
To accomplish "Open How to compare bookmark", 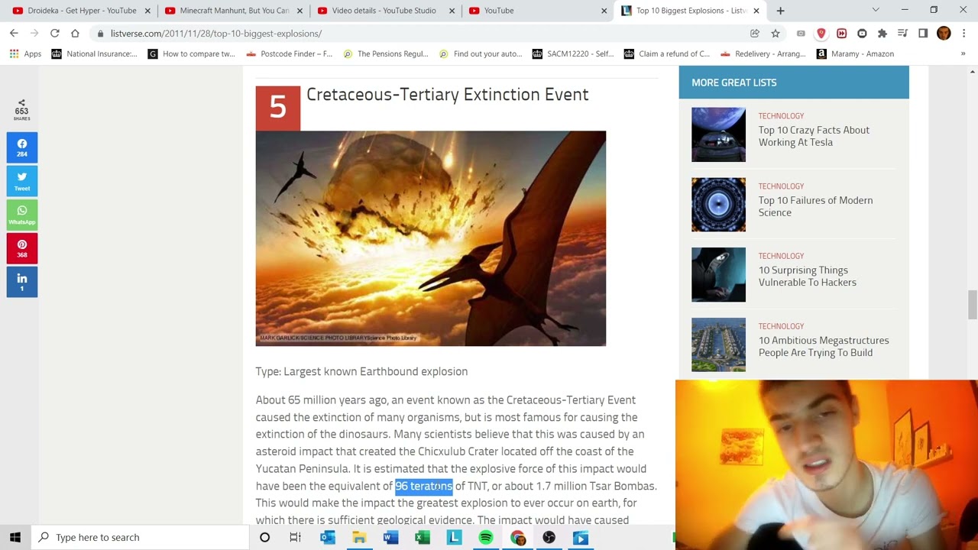I will [191, 54].
